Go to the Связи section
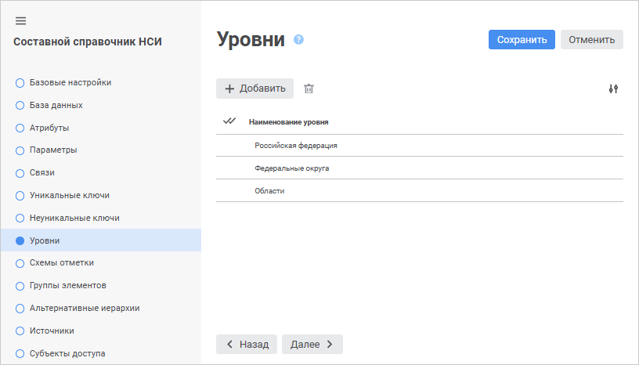This screenshot has width=639, height=365. tap(42, 172)
